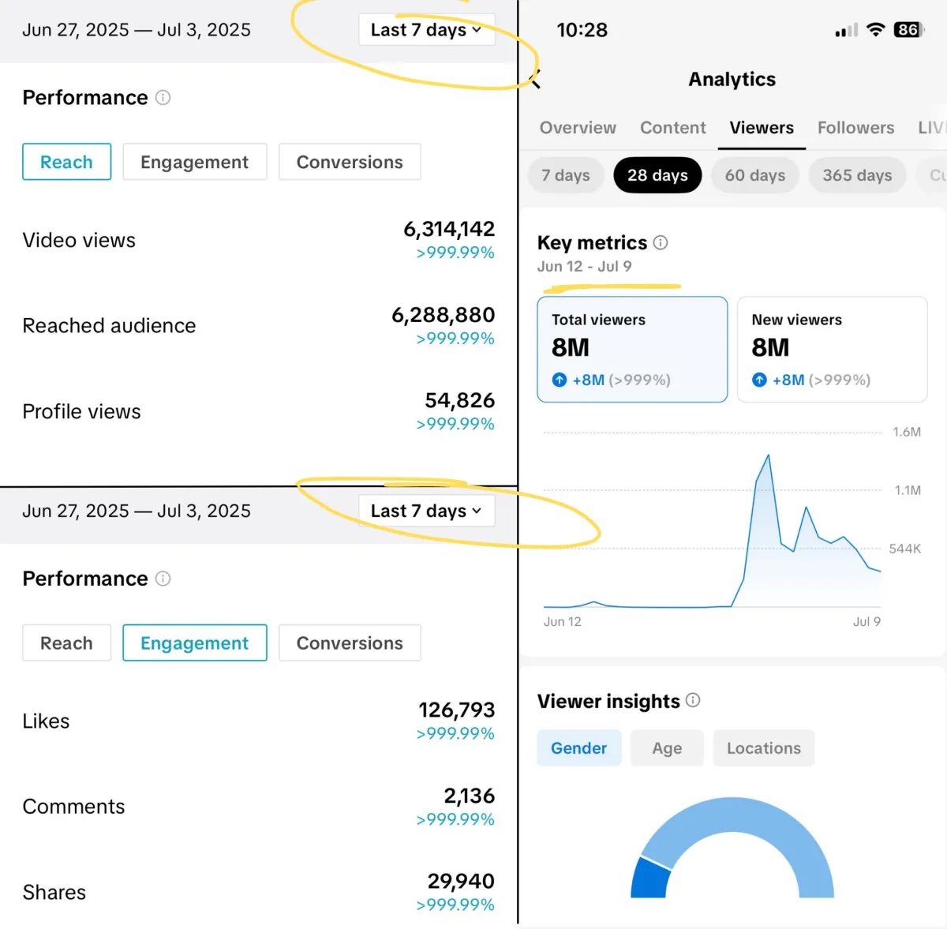The width and height of the screenshot is (947, 929).
Task: Go back using the arrow beside Analytics
Action: click(x=535, y=79)
